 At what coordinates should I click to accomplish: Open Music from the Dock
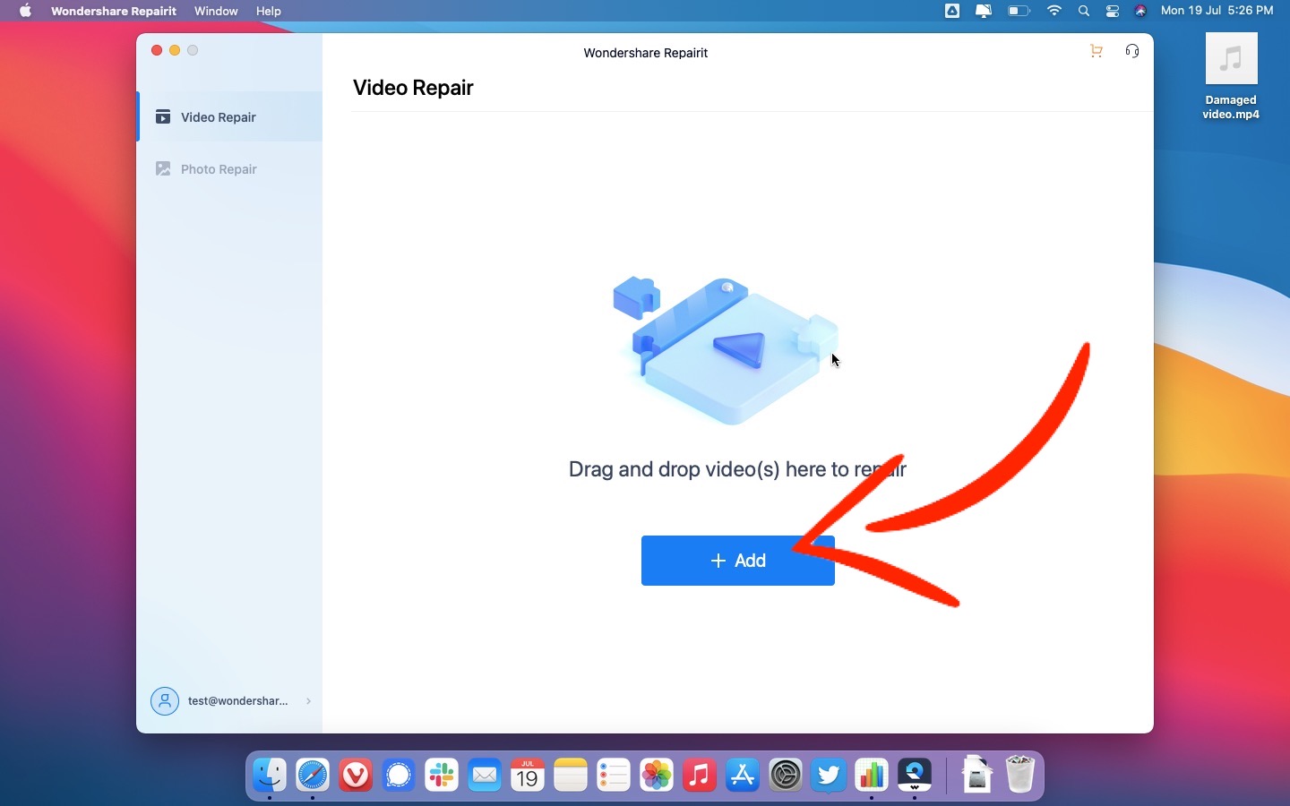[700, 775]
